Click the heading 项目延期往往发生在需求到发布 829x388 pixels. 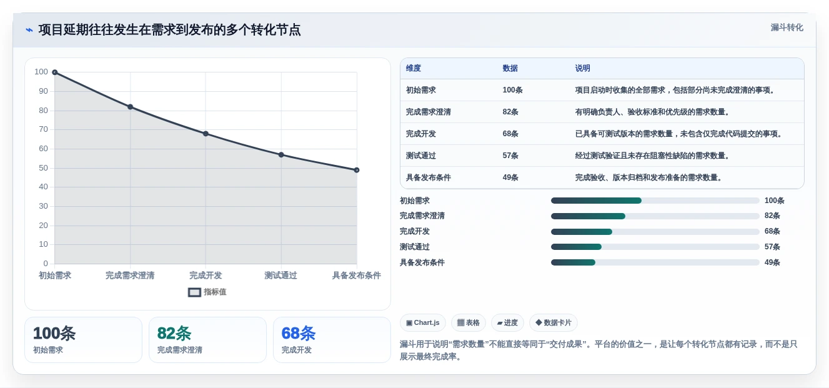(169, 30)
